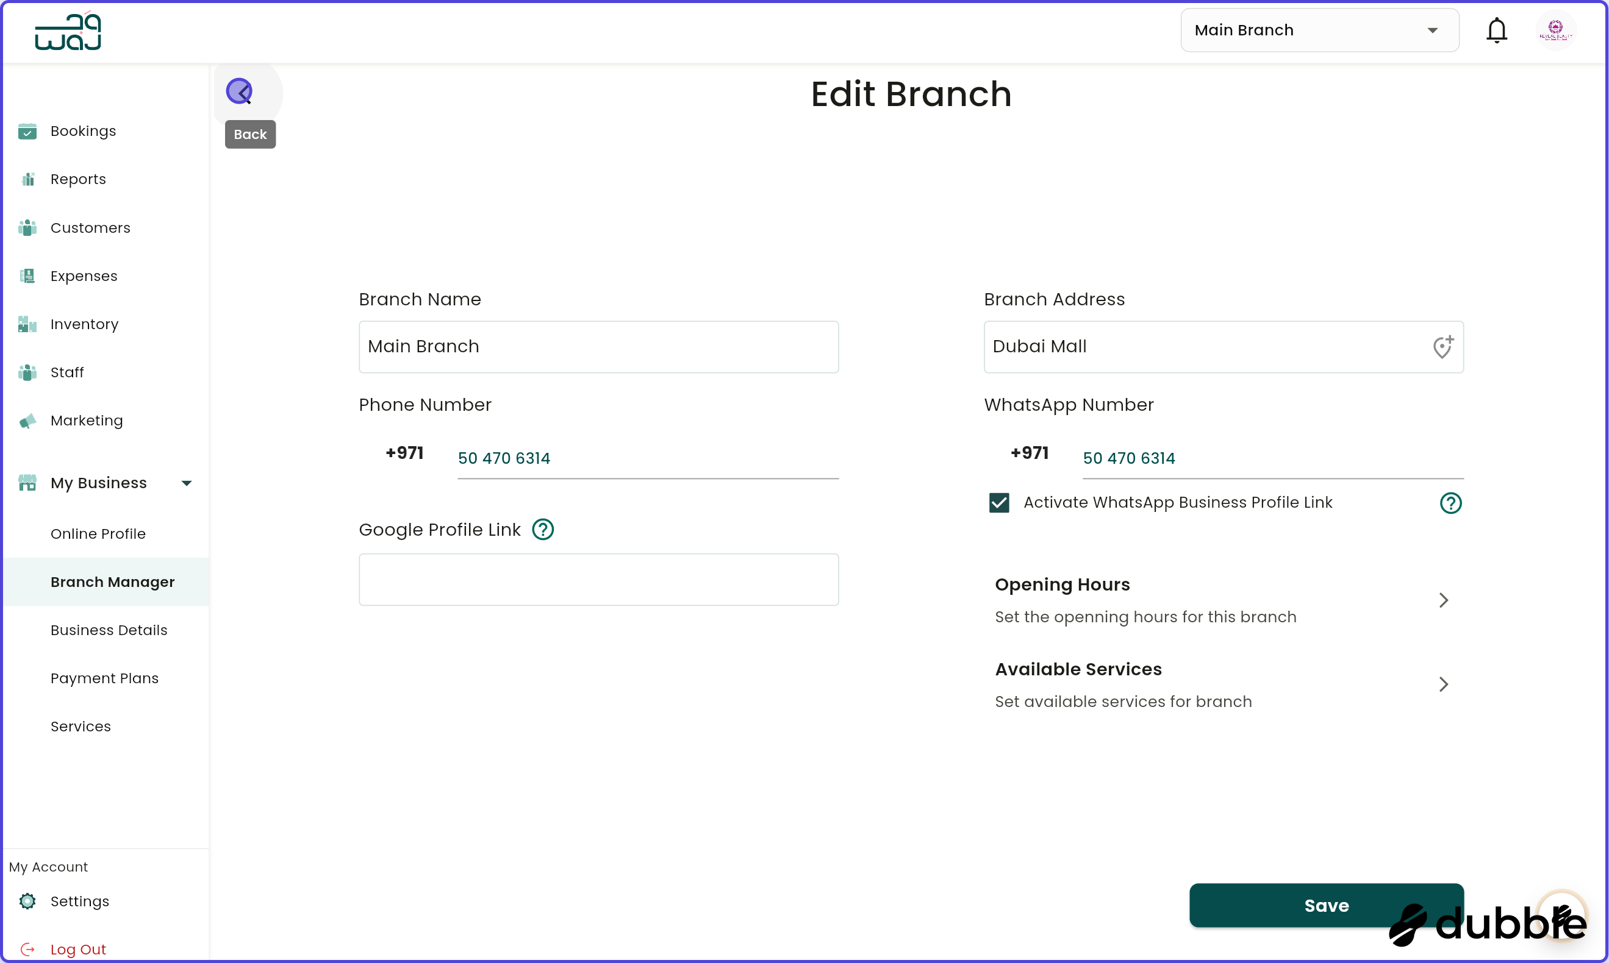Screen dimensions: 1609x963
Task: Open the Customers page
Action: pyautogui.click(x=91, y=227)
